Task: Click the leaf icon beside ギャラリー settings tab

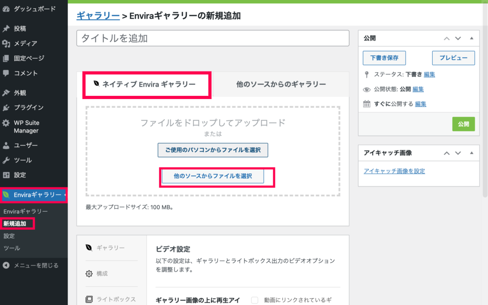Action: [89, 247]
